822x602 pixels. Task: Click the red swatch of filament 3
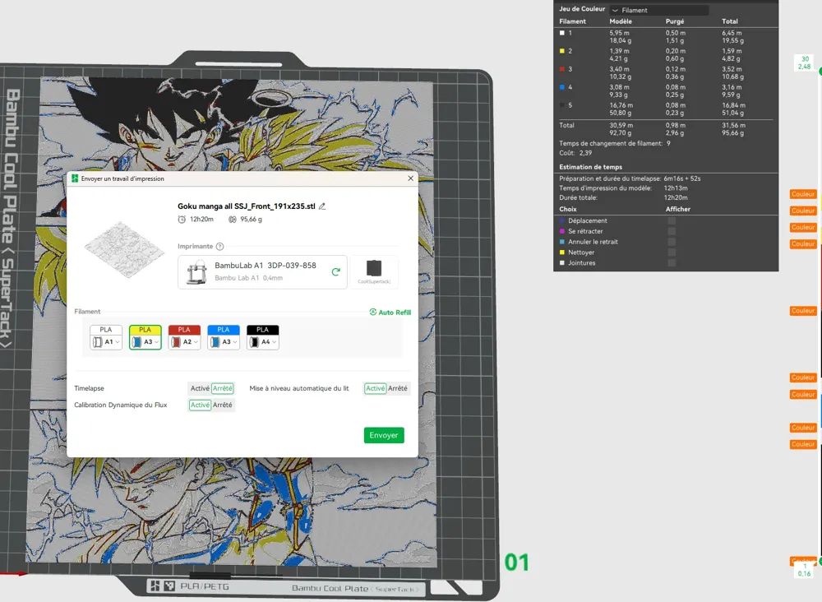point(562,69)
